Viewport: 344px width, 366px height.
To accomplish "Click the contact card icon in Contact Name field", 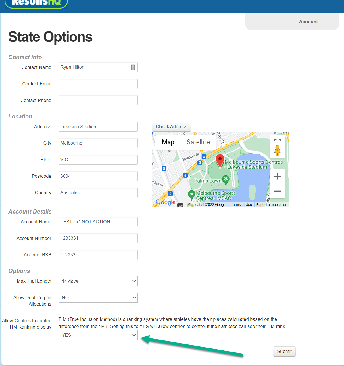I will point(133,67).
